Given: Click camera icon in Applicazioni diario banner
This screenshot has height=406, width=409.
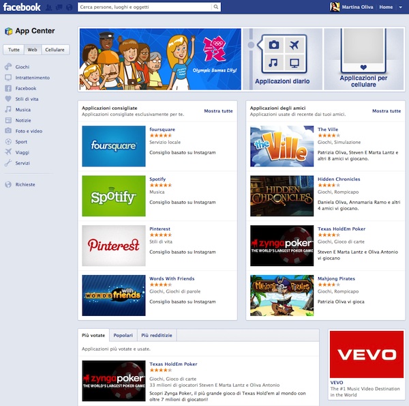Looking at the screenshot, I should click(274, 45).
